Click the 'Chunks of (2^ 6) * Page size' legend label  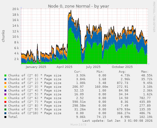pyautogui.click(x=35, y=98)
